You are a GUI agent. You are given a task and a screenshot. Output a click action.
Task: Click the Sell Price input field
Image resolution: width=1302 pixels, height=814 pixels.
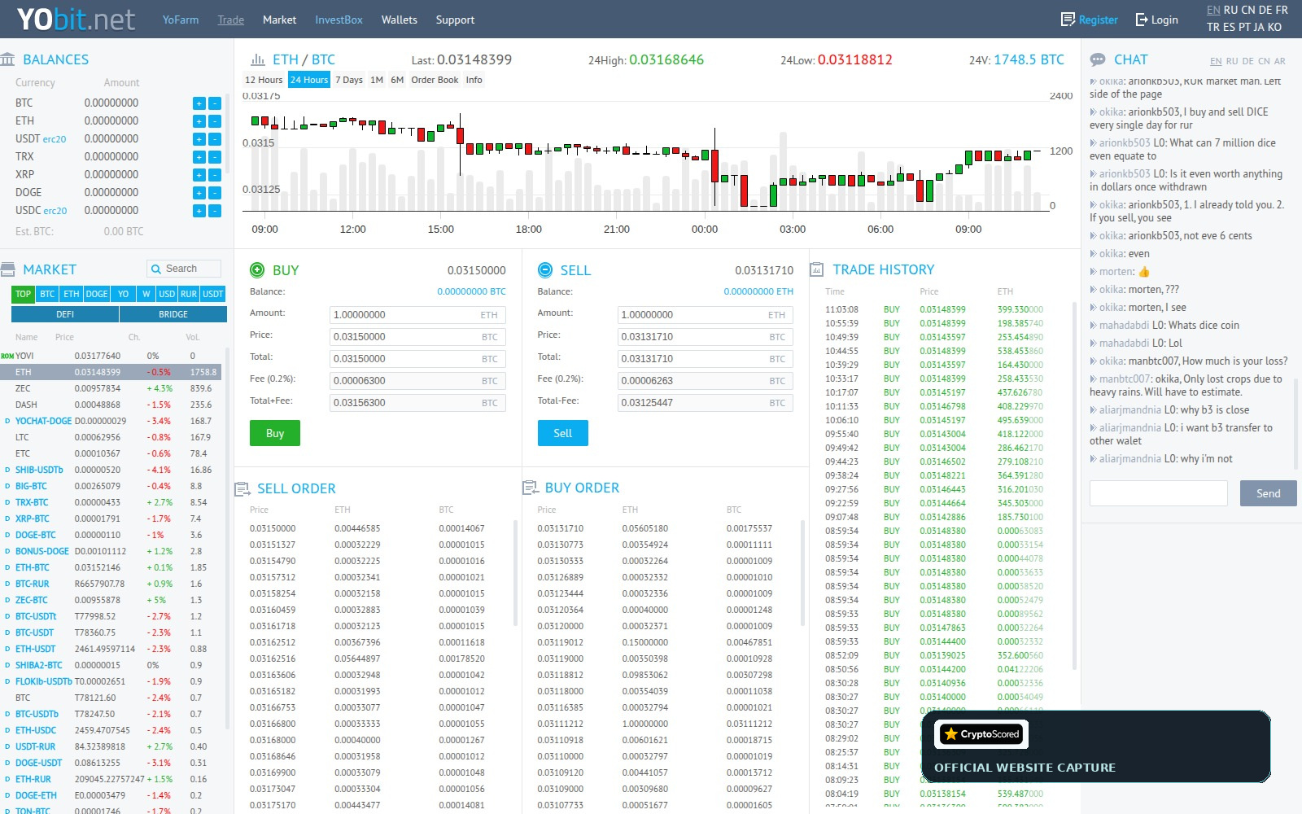click(706, 337)
